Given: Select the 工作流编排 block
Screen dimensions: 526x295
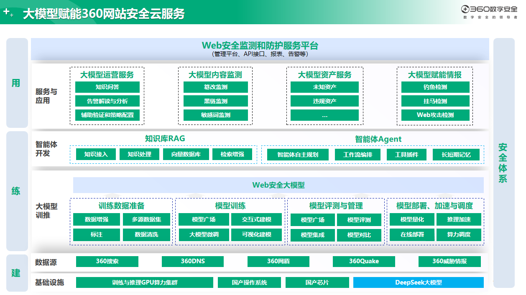Looking at the screenshot, I should 357,155.
